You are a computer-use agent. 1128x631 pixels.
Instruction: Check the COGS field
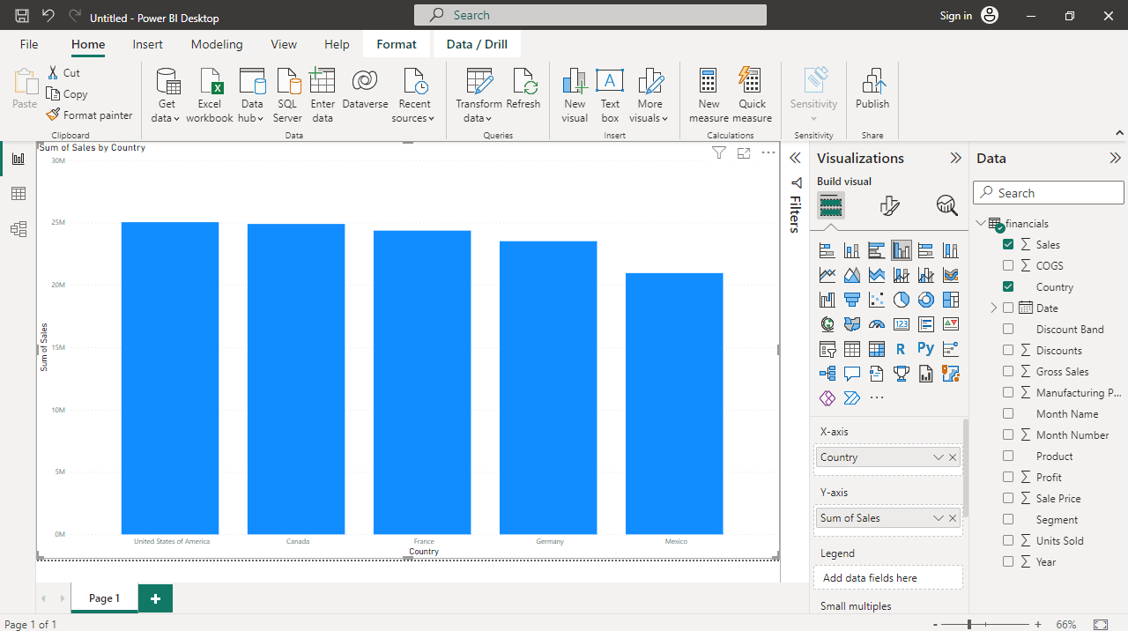click(1008, 265)
